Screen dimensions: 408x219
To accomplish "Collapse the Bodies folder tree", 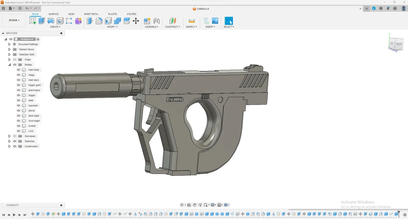I will point(9,65).
